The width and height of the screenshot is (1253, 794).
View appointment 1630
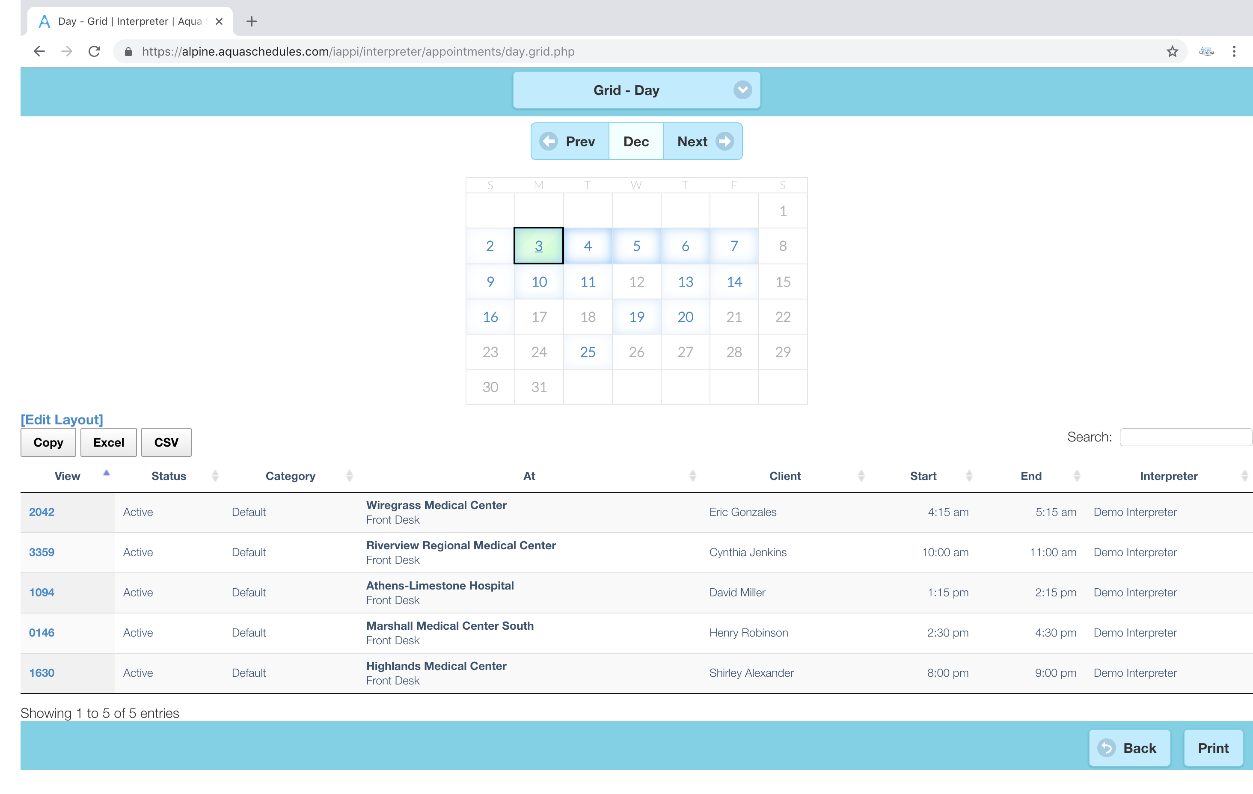point(42,673)
